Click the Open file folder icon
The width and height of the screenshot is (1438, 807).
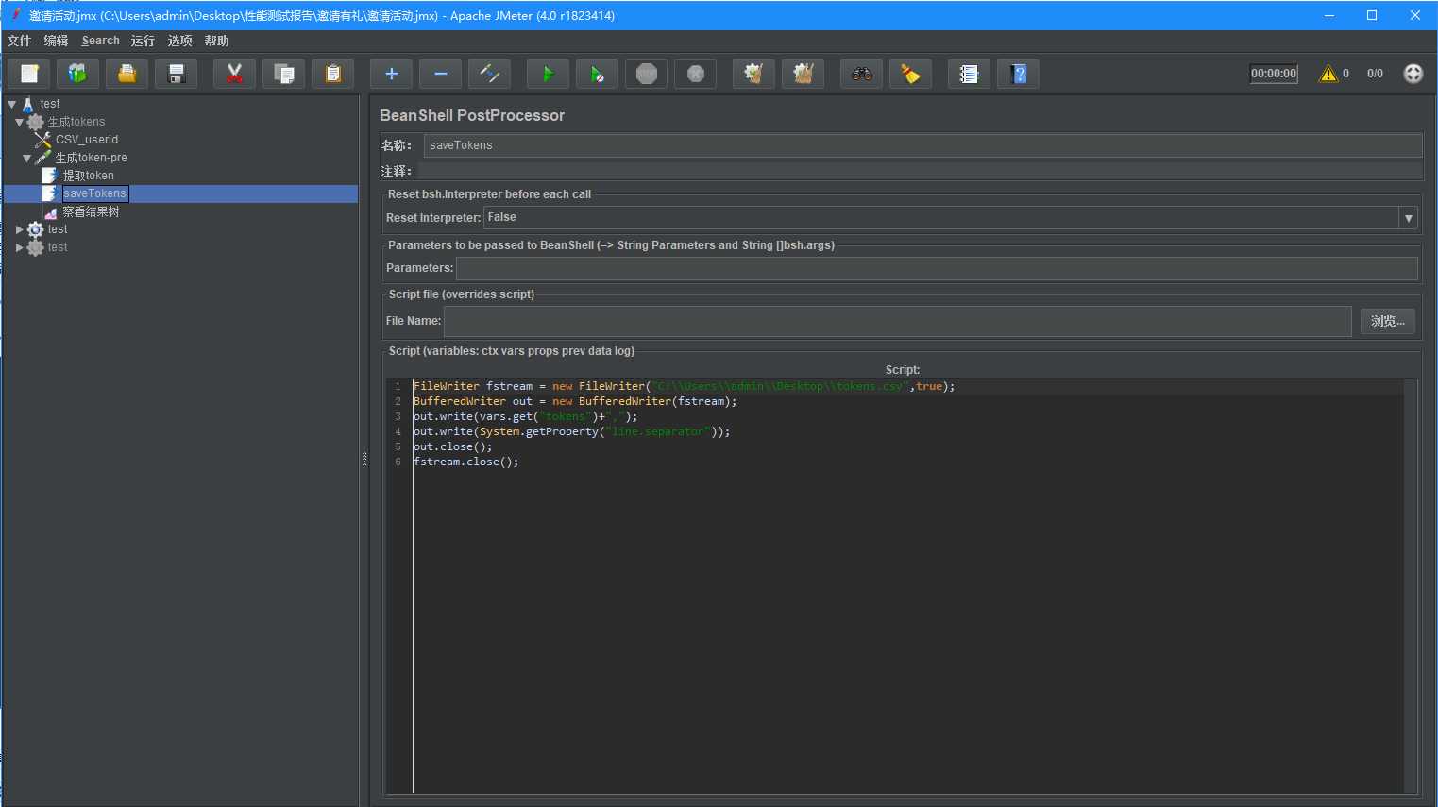tap(127, 74)
